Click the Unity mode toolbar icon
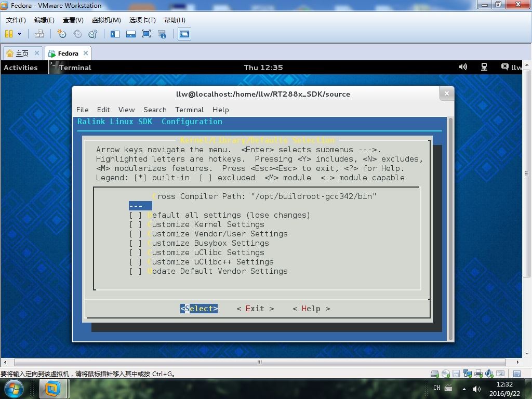Image resolution: width=532 pixels, height=399 pixels. click(x=162, y=34)
